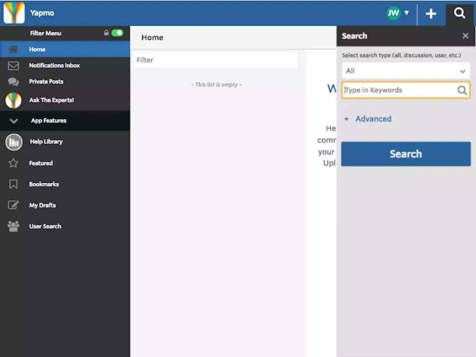Click the My Drafts pencil icon
The height and width of the screenshot is (357, 476).
click(13, 205)
